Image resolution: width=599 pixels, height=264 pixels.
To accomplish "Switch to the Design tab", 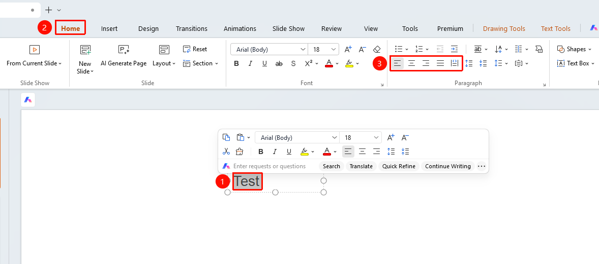I will [148, 28].
